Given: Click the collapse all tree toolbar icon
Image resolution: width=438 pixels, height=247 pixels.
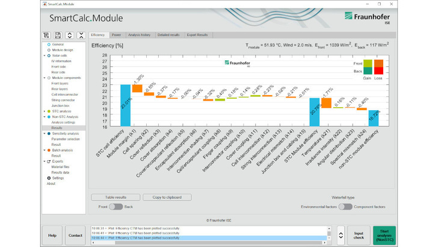Looking at the screenshot, I should 81,36.
